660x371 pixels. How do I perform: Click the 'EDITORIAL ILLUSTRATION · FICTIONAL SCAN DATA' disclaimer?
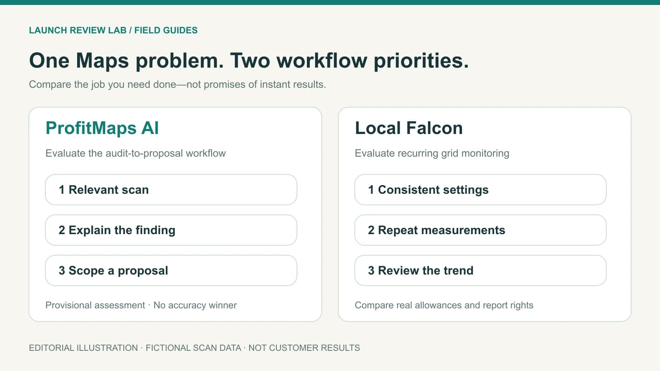point(135,348)
